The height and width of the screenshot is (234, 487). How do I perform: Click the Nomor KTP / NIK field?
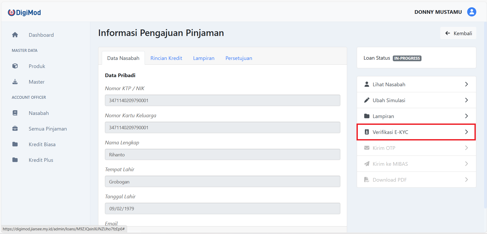click(x=222, y=101)
